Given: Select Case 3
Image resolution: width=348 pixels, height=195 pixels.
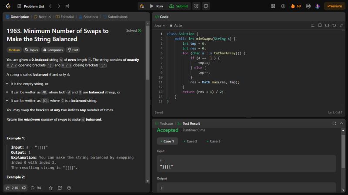Looking at the screenshot, I should point(214,141).
